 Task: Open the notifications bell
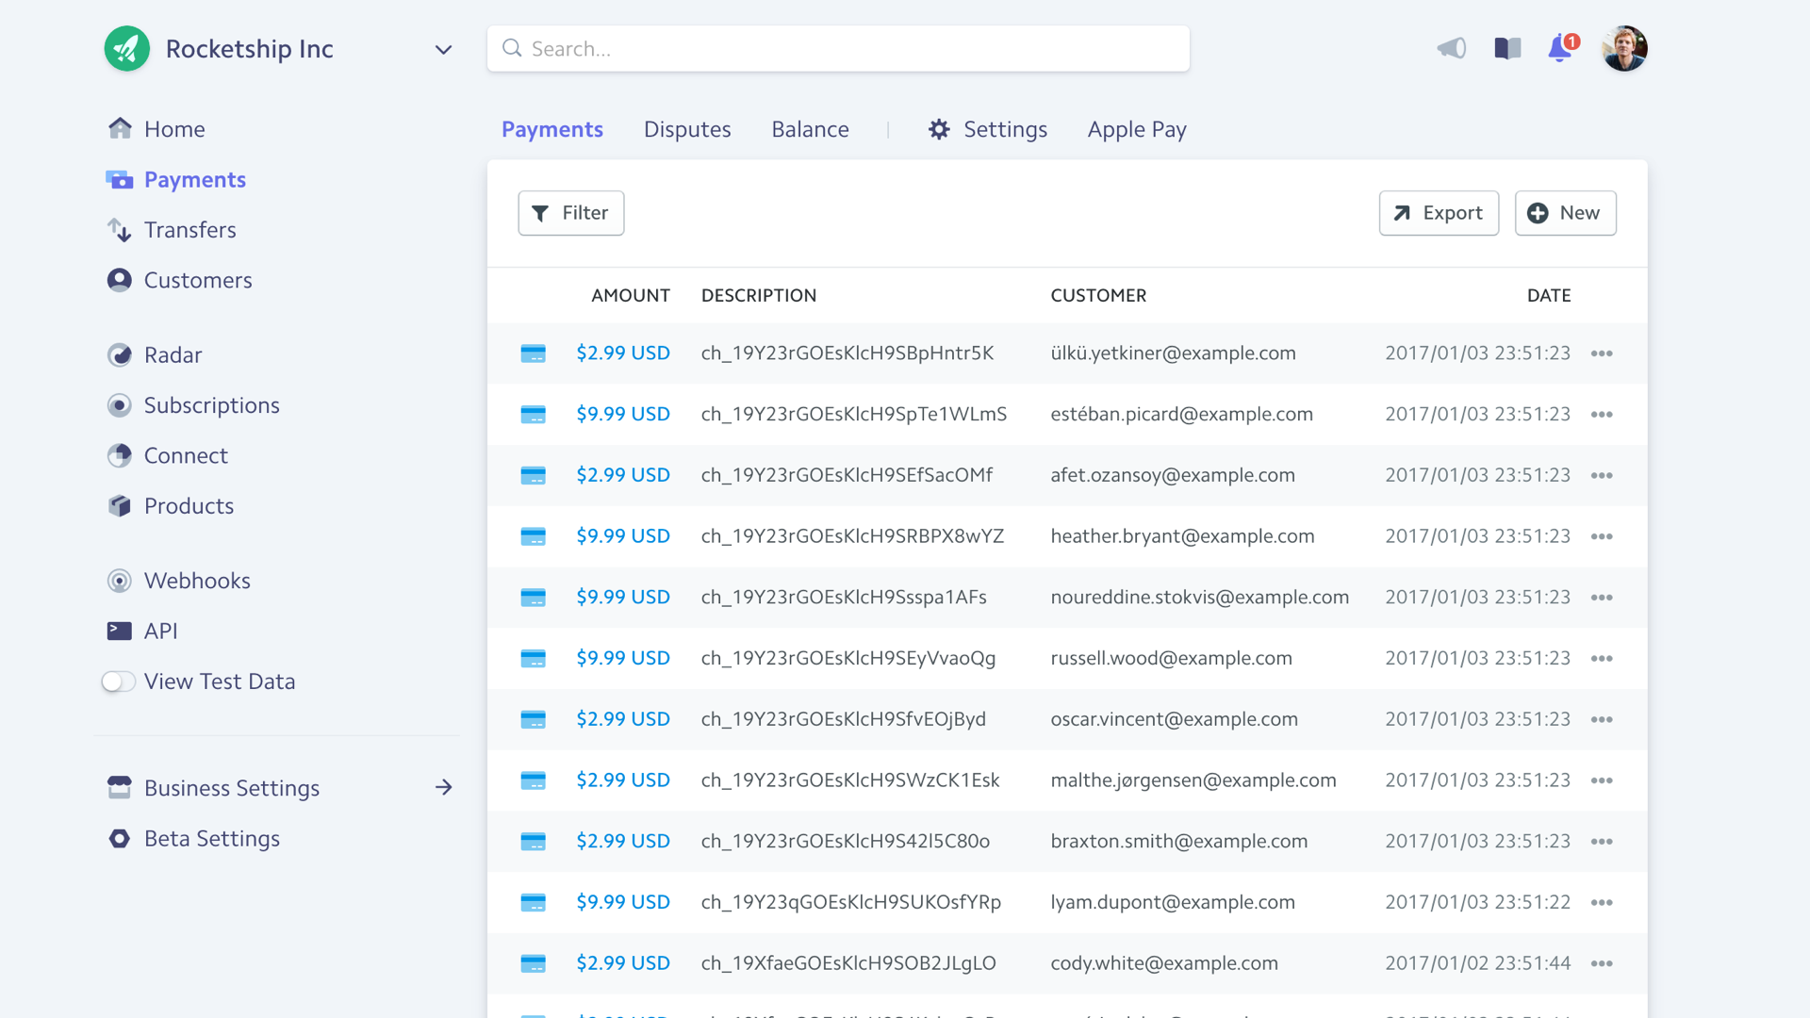[1561, 48]
